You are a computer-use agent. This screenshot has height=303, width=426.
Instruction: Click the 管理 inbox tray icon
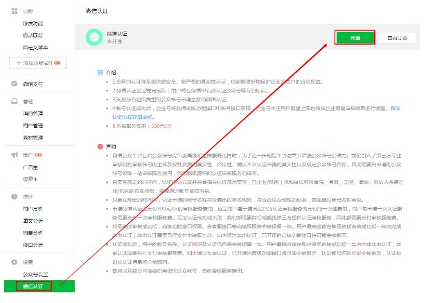coord(15,102)
